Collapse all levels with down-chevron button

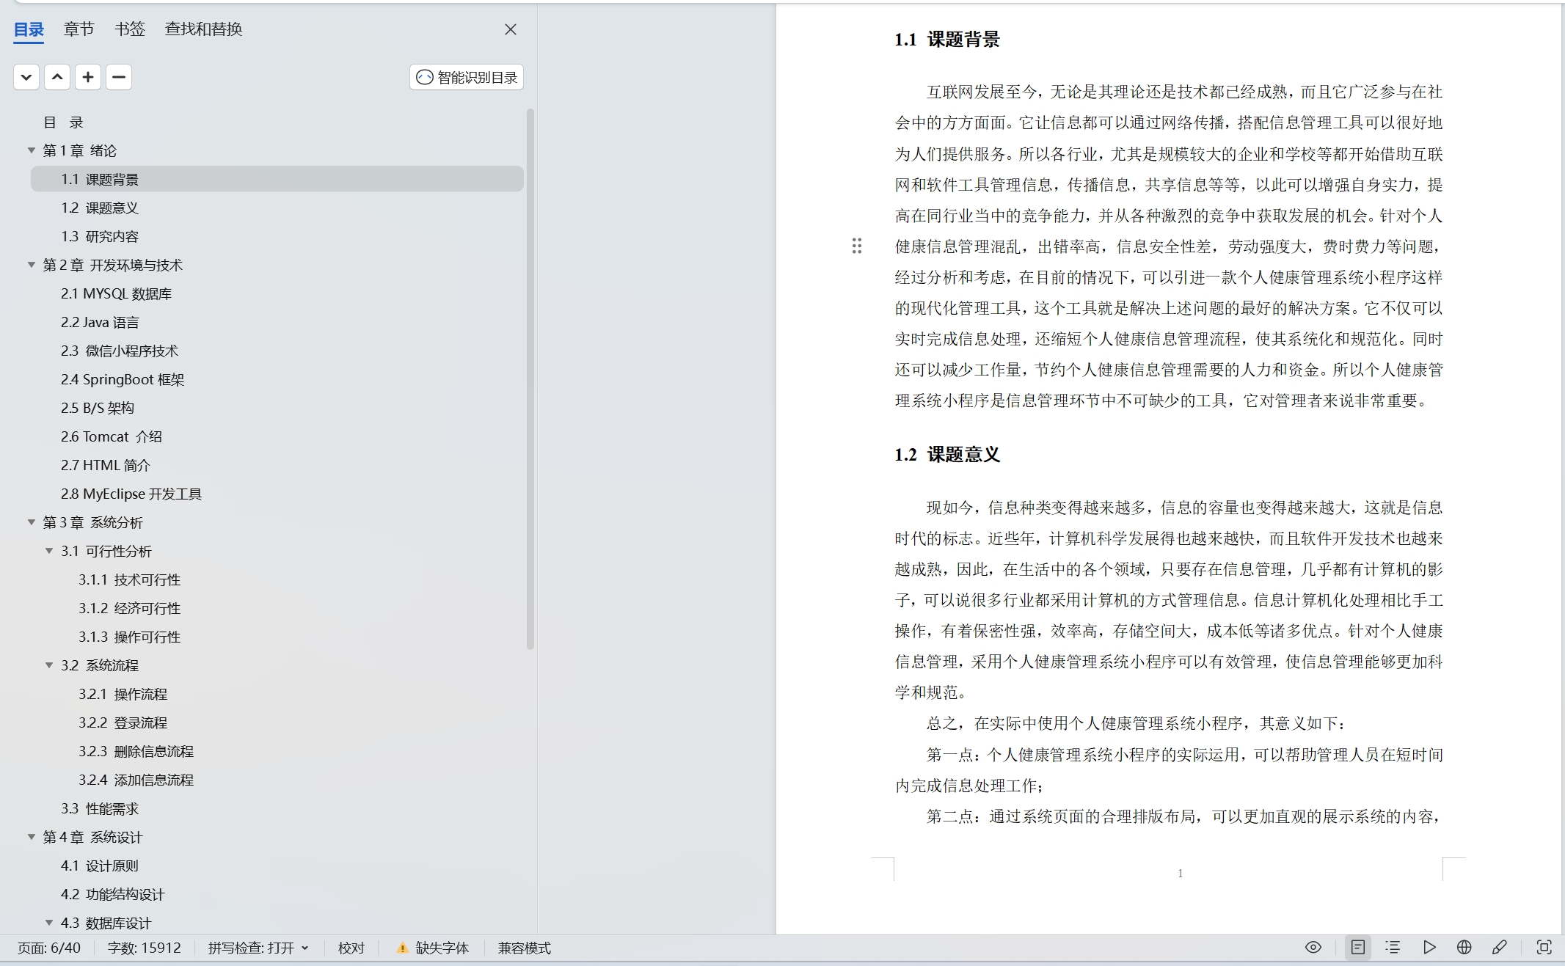click(26, 77)
